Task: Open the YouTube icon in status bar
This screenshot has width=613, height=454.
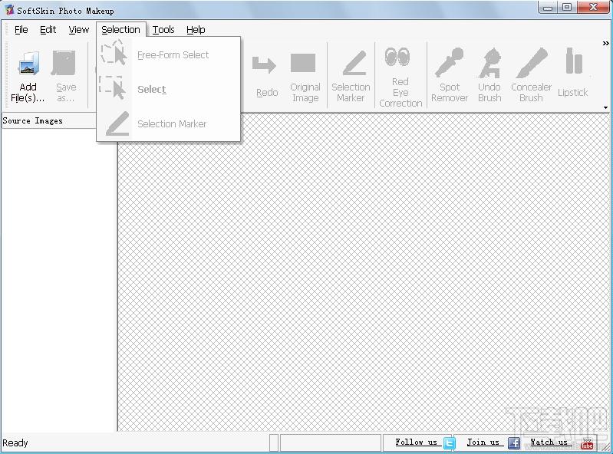Action: point(587,443)
